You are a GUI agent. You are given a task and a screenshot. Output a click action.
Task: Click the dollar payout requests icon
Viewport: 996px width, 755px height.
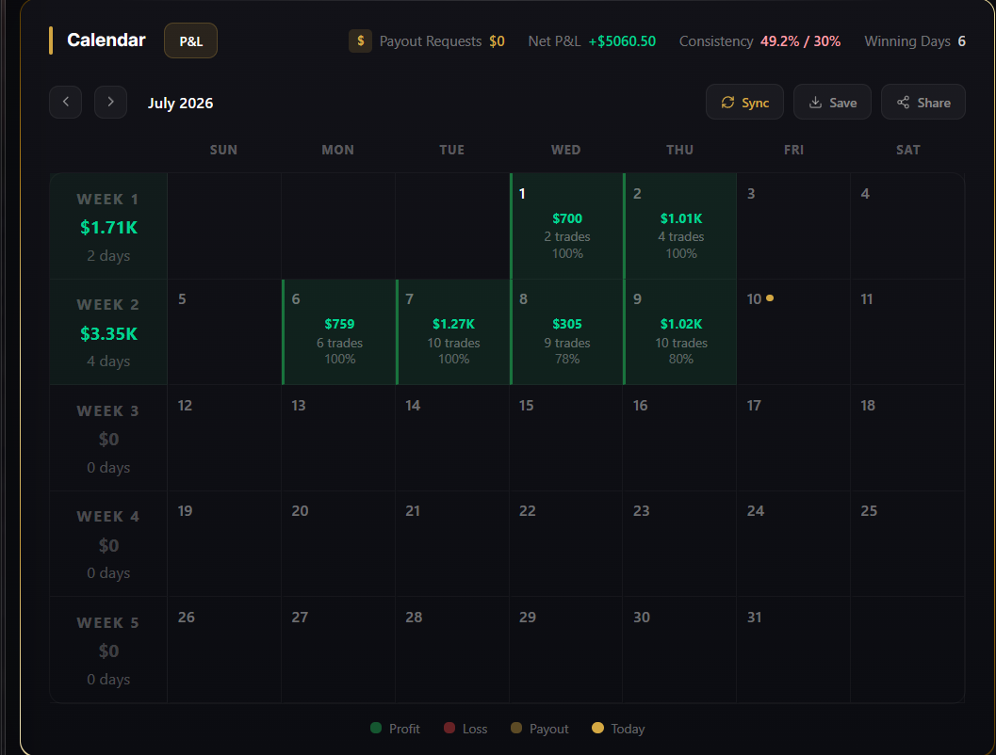click(x=360, y=41)
